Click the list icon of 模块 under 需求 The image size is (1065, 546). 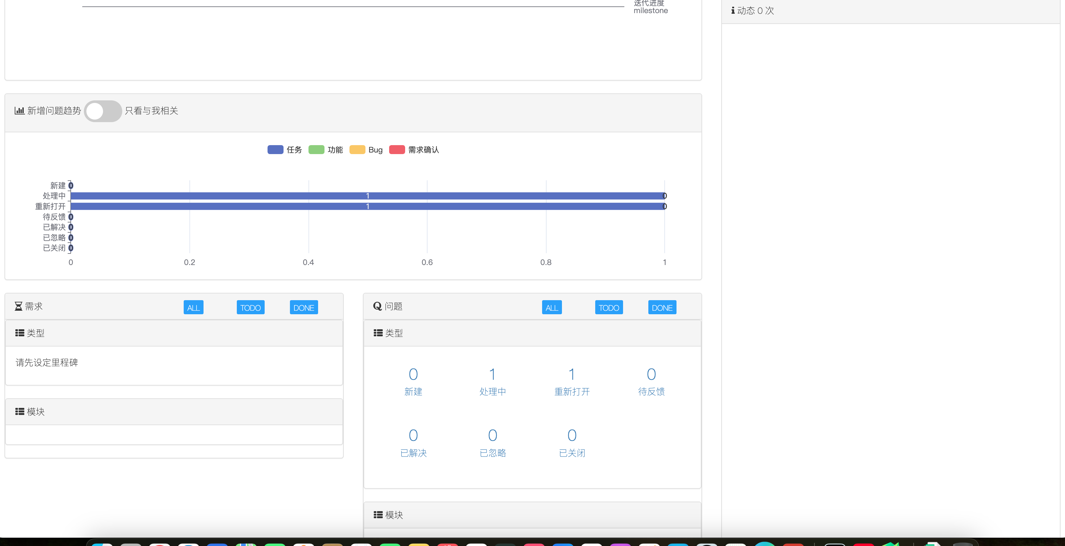(x=20, y=412)
